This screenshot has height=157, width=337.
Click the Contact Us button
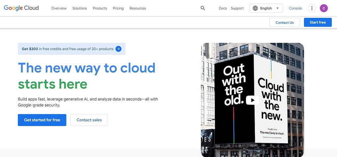pos(285,22)
